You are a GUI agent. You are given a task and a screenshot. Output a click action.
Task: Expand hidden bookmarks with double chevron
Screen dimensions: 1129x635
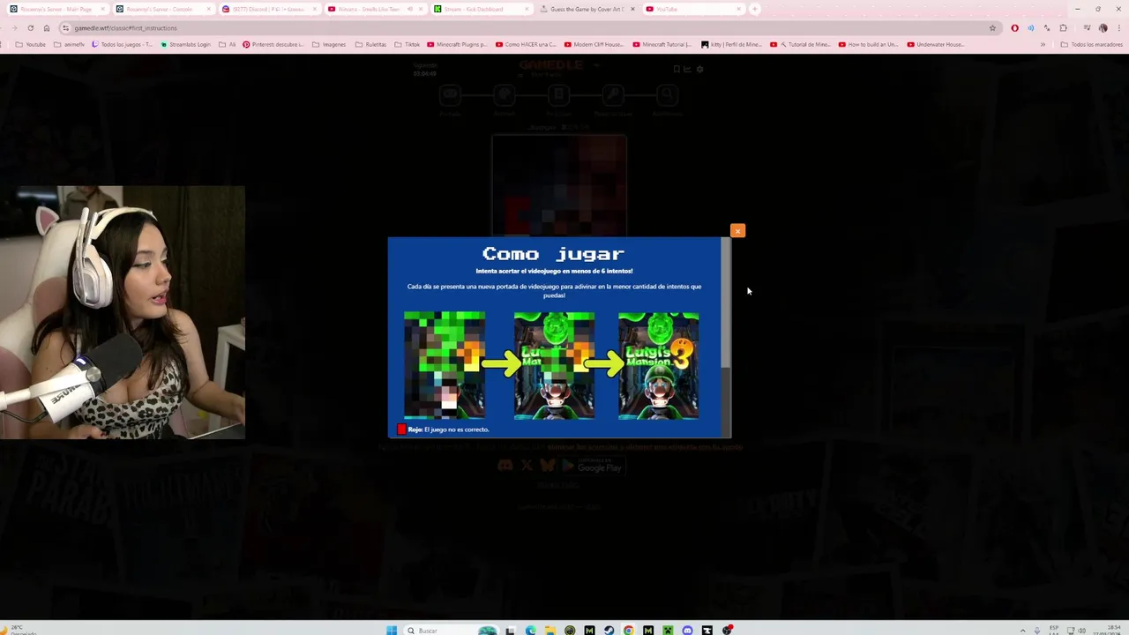[1043, 44]
